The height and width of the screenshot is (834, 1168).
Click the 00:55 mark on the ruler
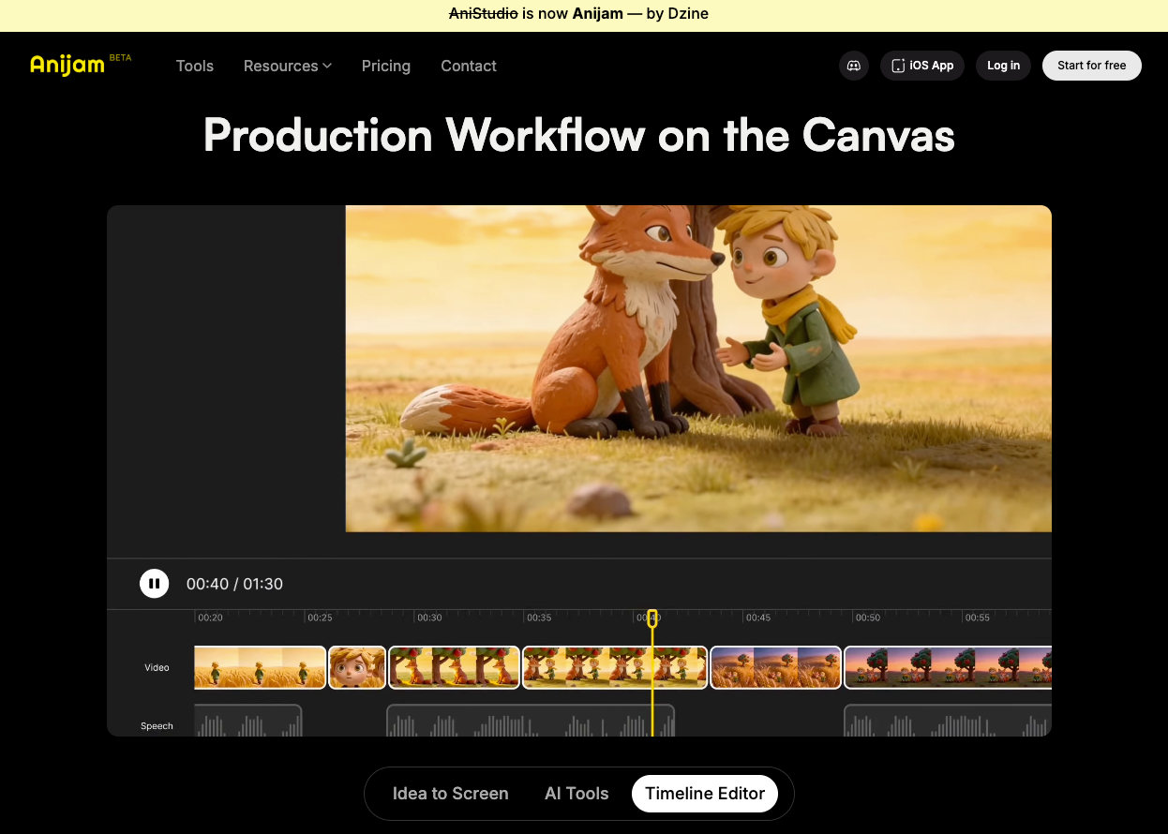click(x=978, y=618)
